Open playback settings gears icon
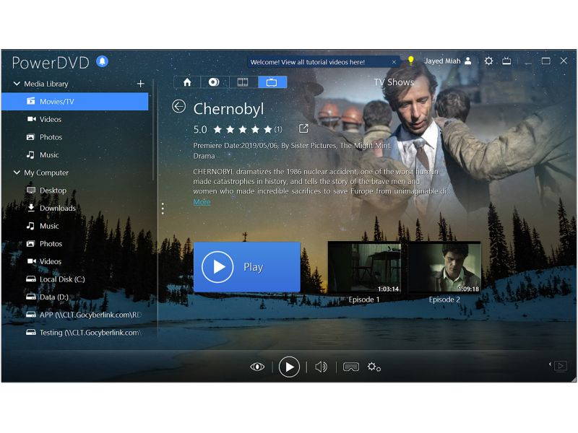 374,367
